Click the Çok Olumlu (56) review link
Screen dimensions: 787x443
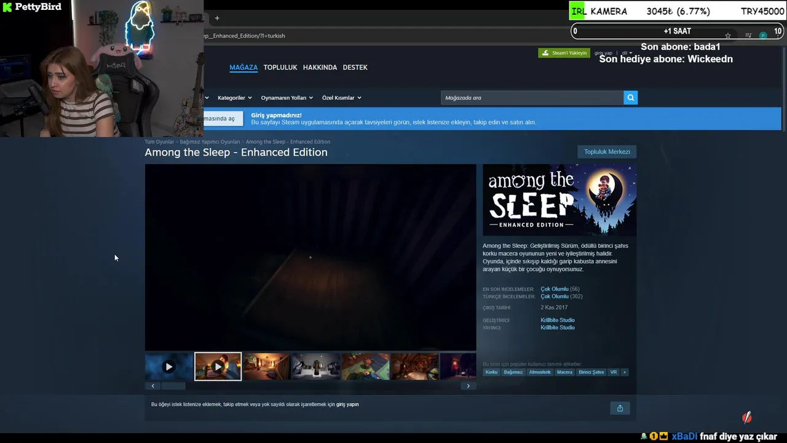pos(560,289)
